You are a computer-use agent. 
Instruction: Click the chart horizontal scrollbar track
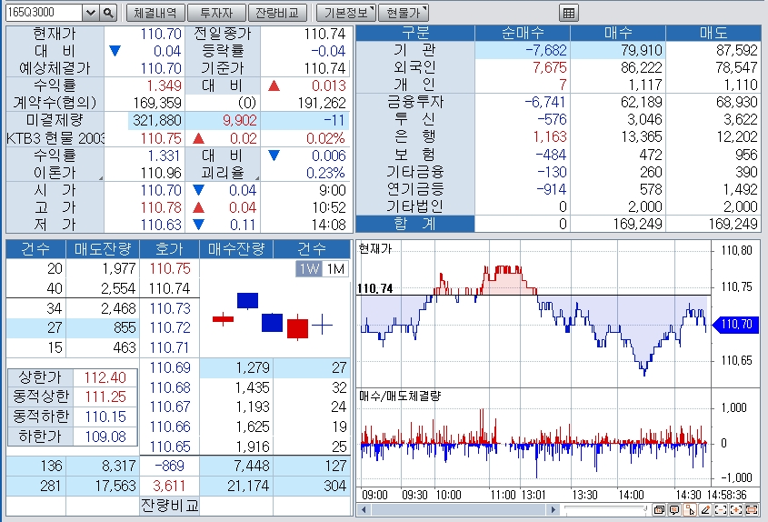click(x=458, y=510)
